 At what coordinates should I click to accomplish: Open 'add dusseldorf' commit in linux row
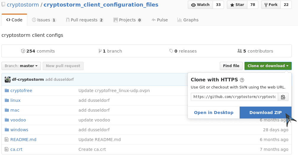(x=94, y=100)
